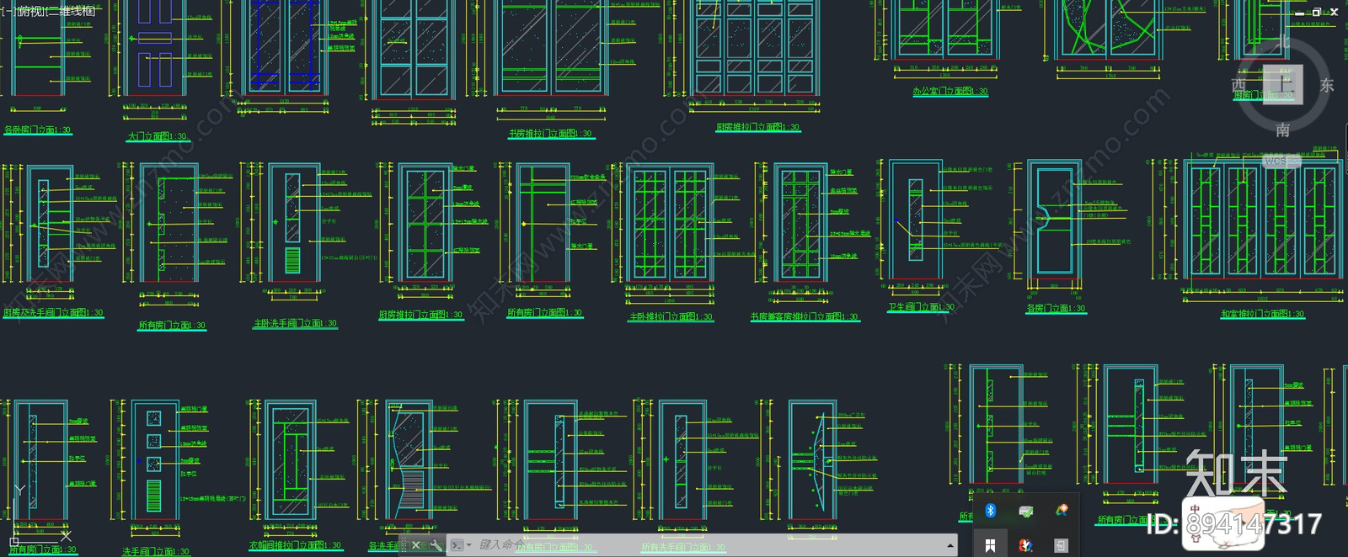Restore down the drawing window
This screenshot has height=557, width=1348.
(1316, 12)
